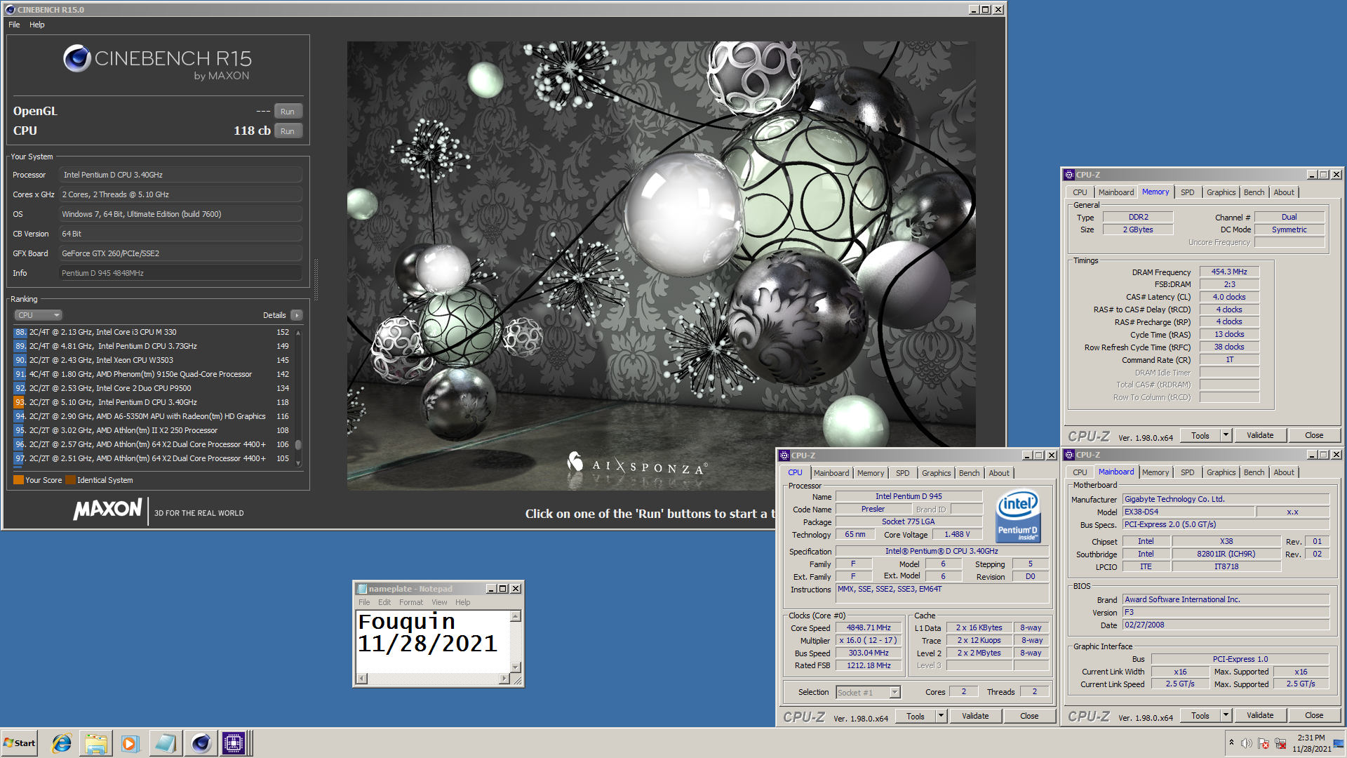Screen dimensions: 1347x758
Task: Open the Start menu
Action: coord(20,743)
